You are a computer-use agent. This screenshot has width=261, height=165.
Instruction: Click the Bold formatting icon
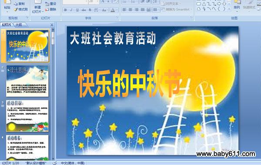[65, 10]
